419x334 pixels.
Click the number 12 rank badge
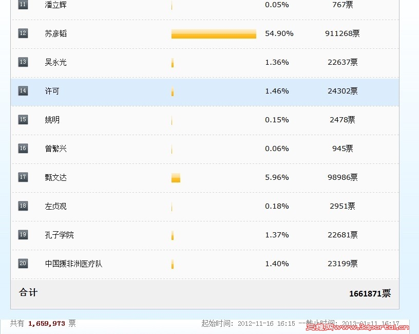click(x=23, y=33)
